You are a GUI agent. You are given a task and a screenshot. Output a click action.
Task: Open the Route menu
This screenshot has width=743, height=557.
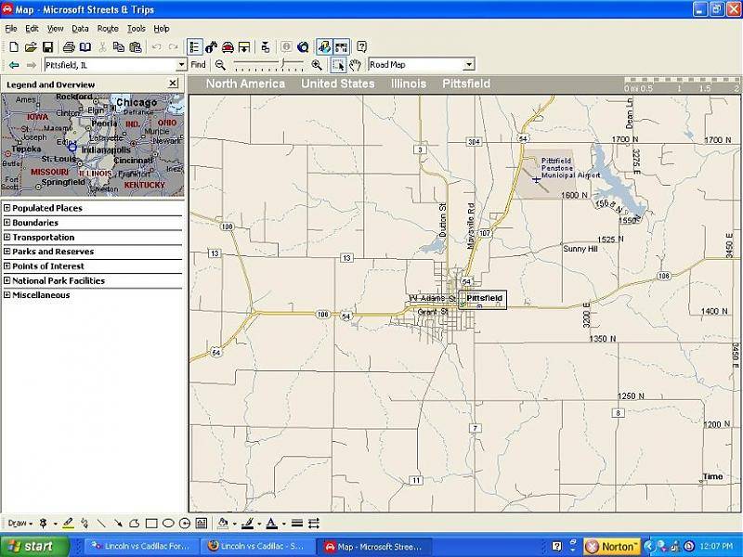(108, 29)
